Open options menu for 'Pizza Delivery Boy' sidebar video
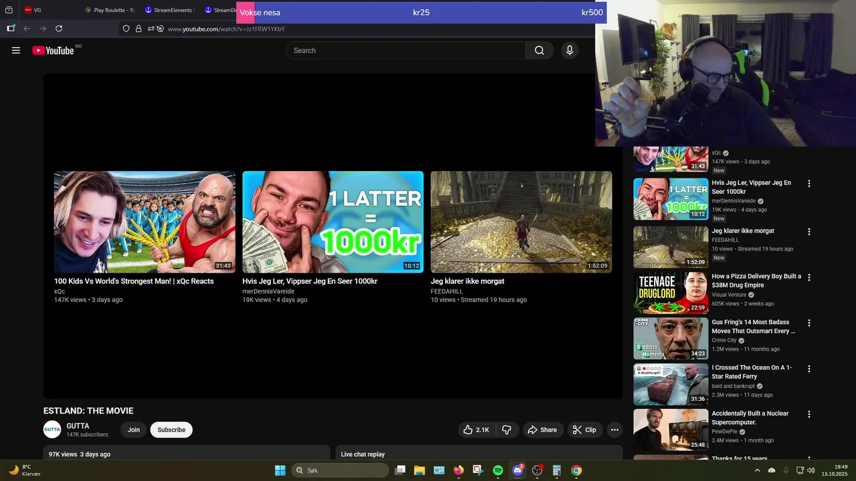Viewport: 856px width, 481px height. click(x=809, y=277)
